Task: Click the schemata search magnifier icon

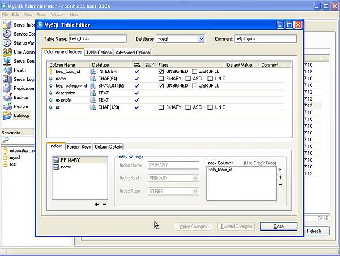Action: coord(6,140)
